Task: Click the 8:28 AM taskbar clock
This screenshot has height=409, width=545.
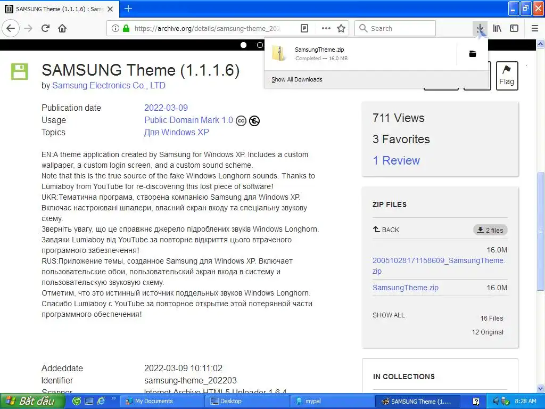Action: point(525,401)
